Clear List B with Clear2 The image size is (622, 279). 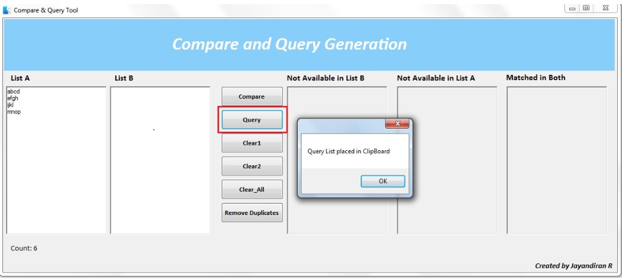click(252, 166)
